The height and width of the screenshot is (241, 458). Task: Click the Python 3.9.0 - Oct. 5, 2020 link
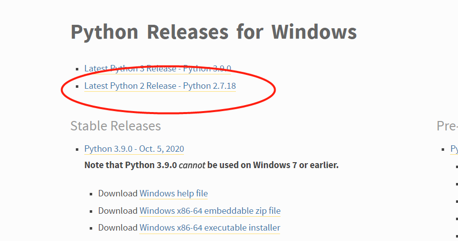[134, 149]
